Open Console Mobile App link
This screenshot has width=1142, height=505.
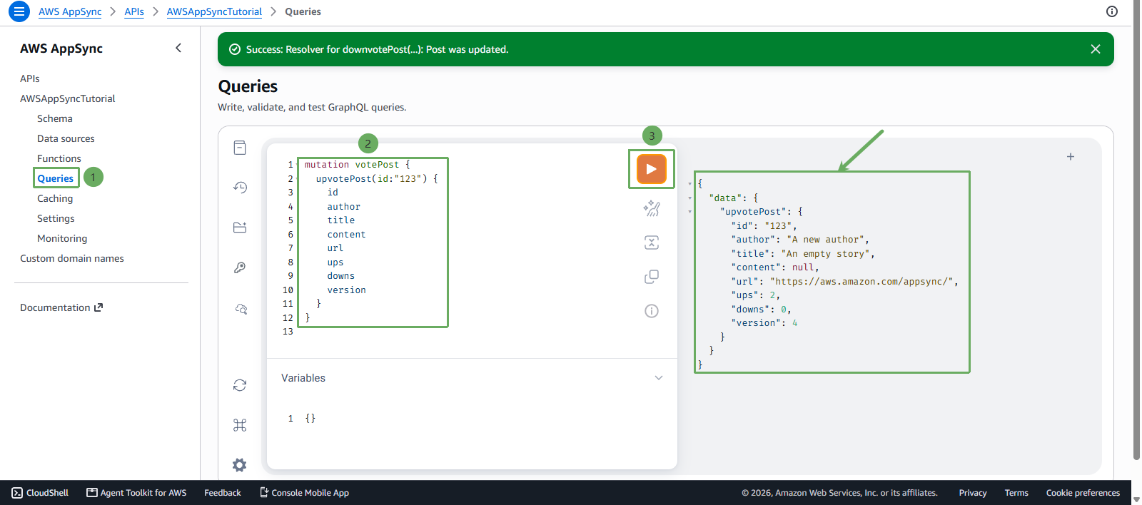click(x=304, y=493)
